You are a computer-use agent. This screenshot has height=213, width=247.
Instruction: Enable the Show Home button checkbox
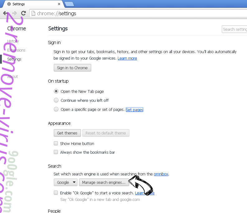[x=56, y=143]
